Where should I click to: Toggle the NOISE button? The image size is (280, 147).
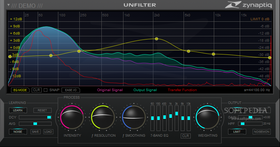pos(18,132)
